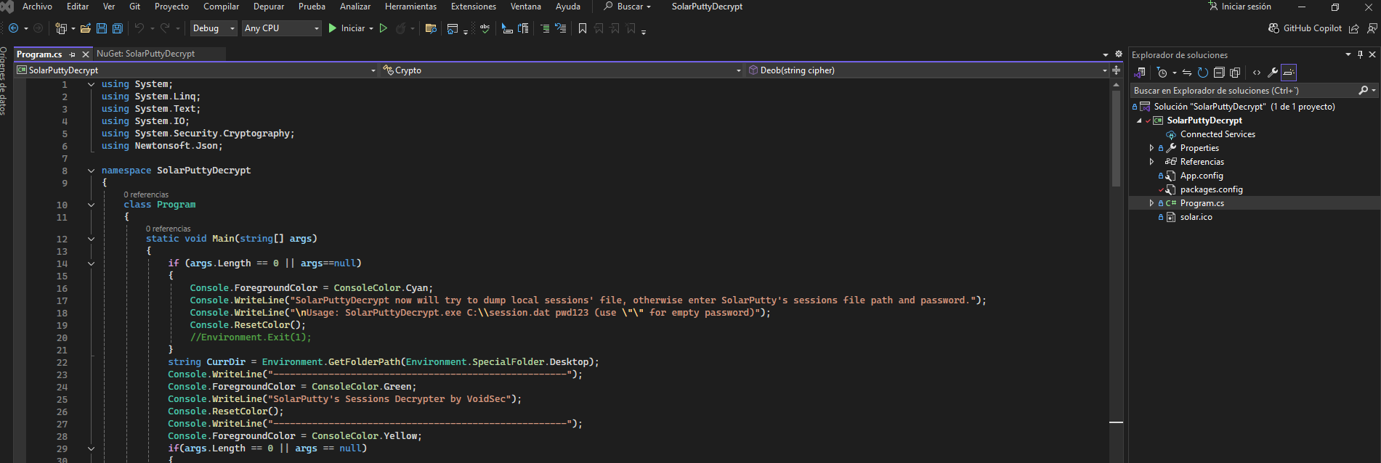Collapse the SolarPuttyDecrypt project node
This screenshot has width=1381, height=463.
1139,120
